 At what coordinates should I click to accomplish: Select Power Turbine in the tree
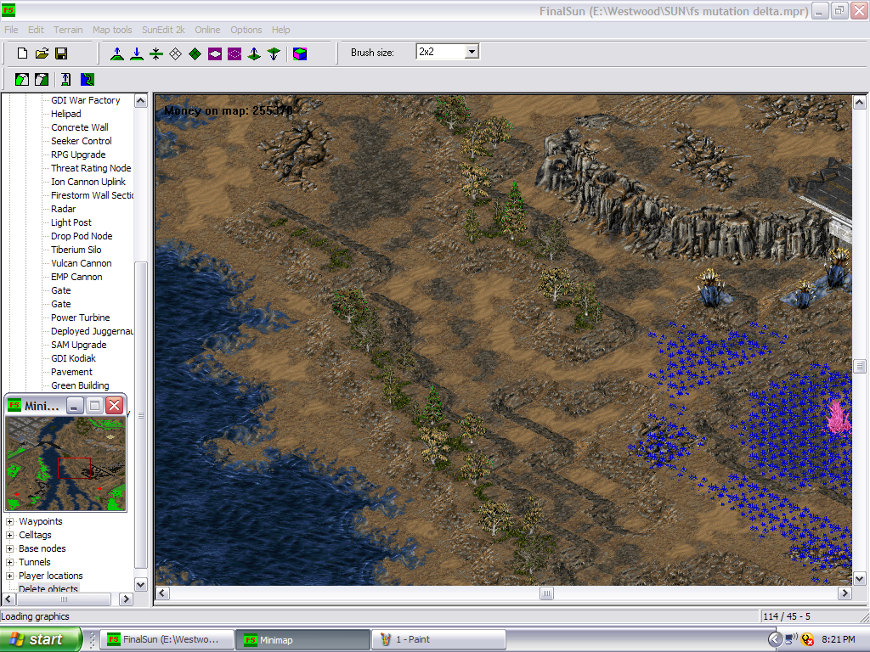(81, 318)
